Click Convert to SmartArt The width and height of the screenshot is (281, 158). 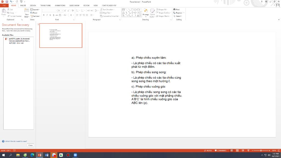(x=110, y=16)
